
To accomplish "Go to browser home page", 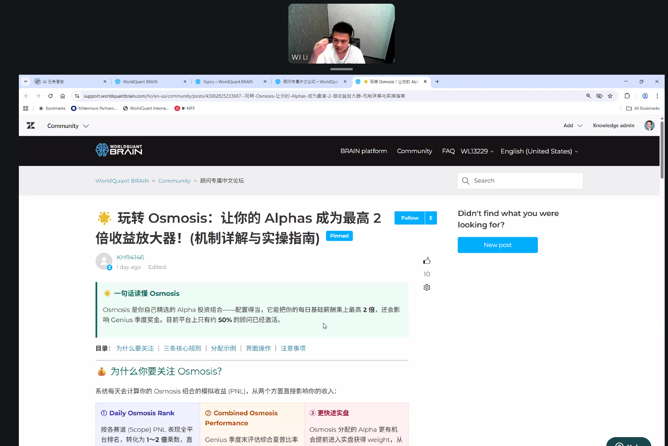I will [x=62, y=96].
